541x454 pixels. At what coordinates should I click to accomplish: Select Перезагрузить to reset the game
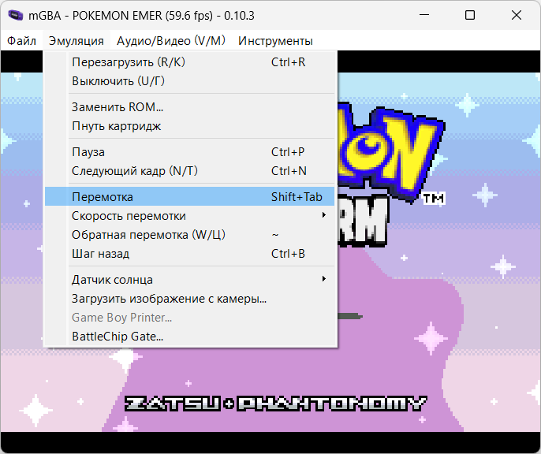pos(189,62)
